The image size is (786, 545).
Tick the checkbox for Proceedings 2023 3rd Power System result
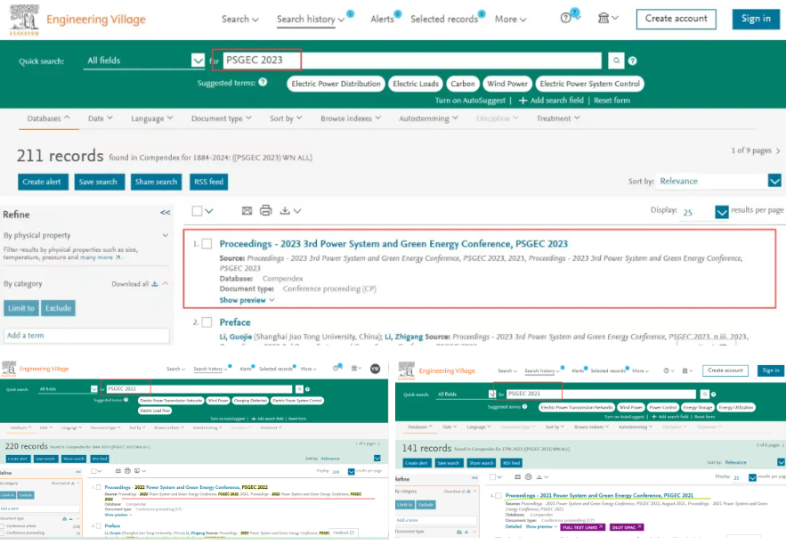[207, 244]
